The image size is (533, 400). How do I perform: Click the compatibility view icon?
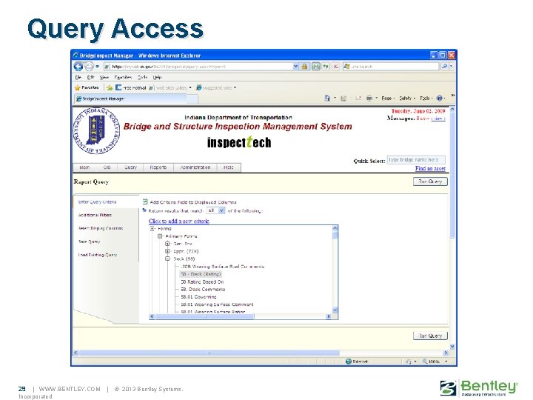pyautogui.click(x=316, y=67)
